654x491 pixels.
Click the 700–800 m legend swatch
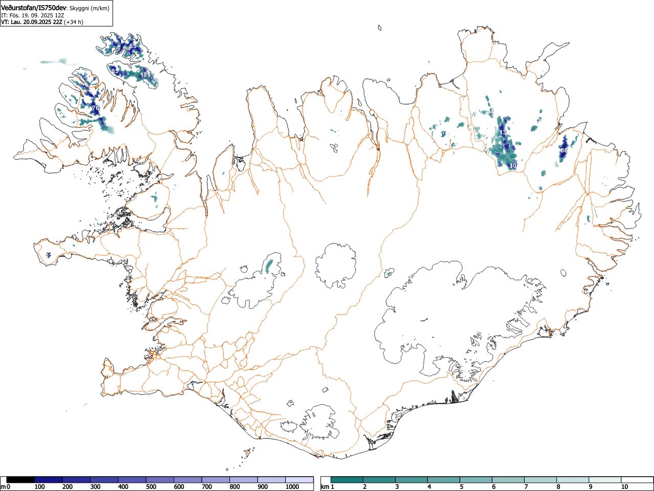(x=216, y=480)
